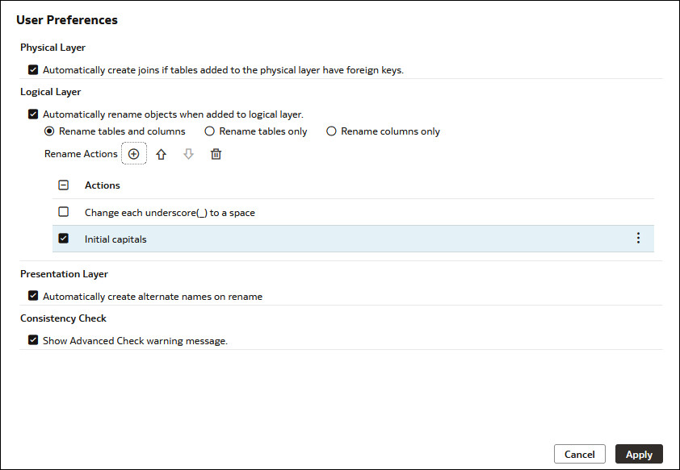Screen dimensions: 680x470
Task: Disable automatically rename objects in logical layer
Action: 33,114
